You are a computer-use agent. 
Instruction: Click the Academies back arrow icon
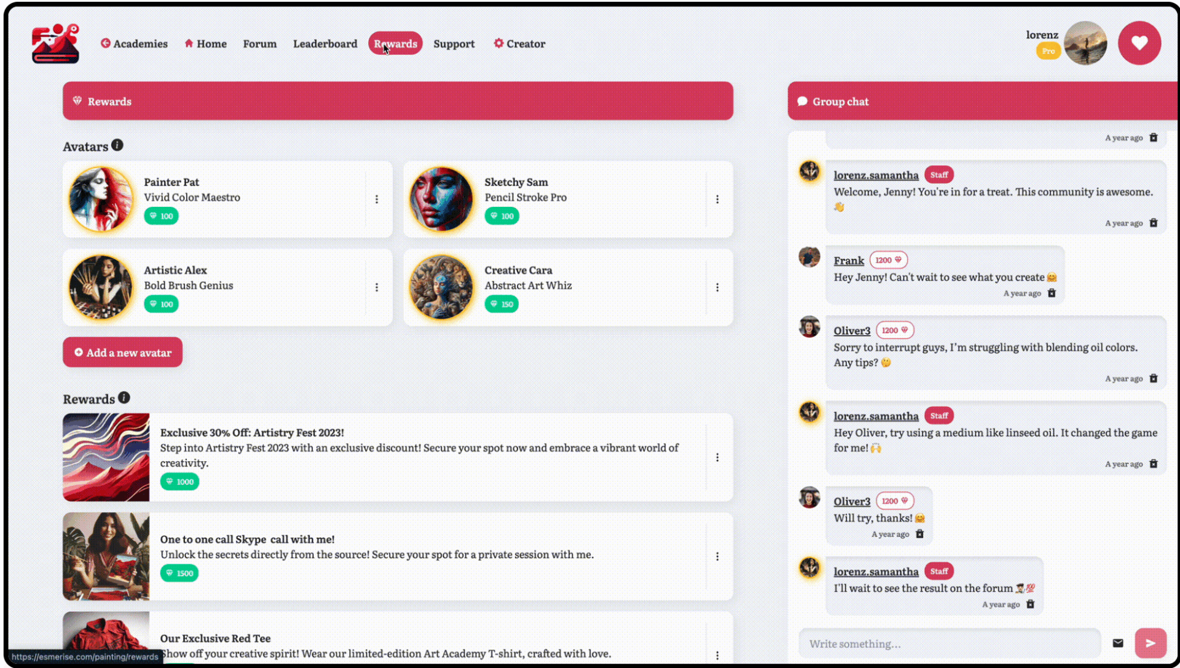point(106,43)
